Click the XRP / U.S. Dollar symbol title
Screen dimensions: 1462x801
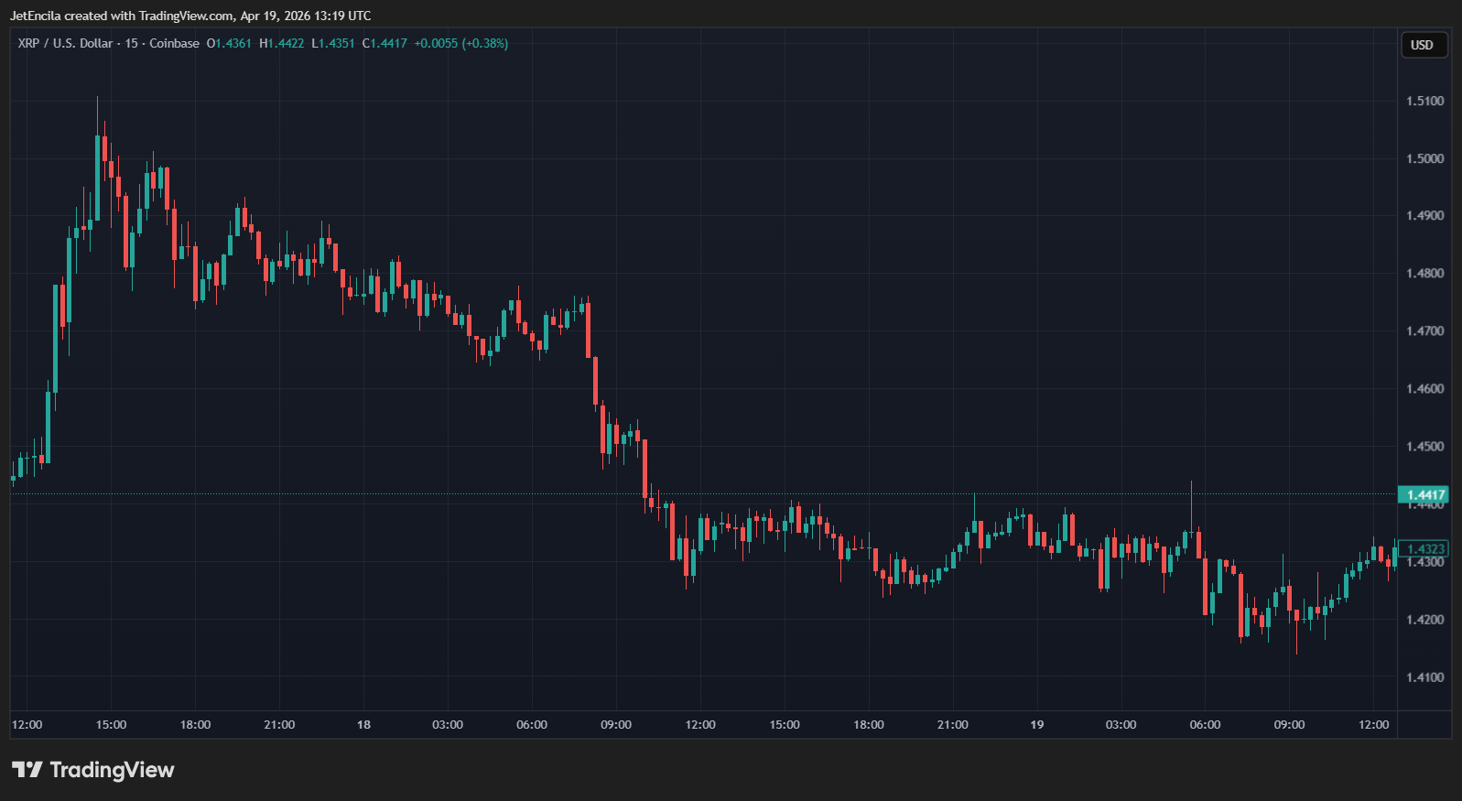pos(65,43)
